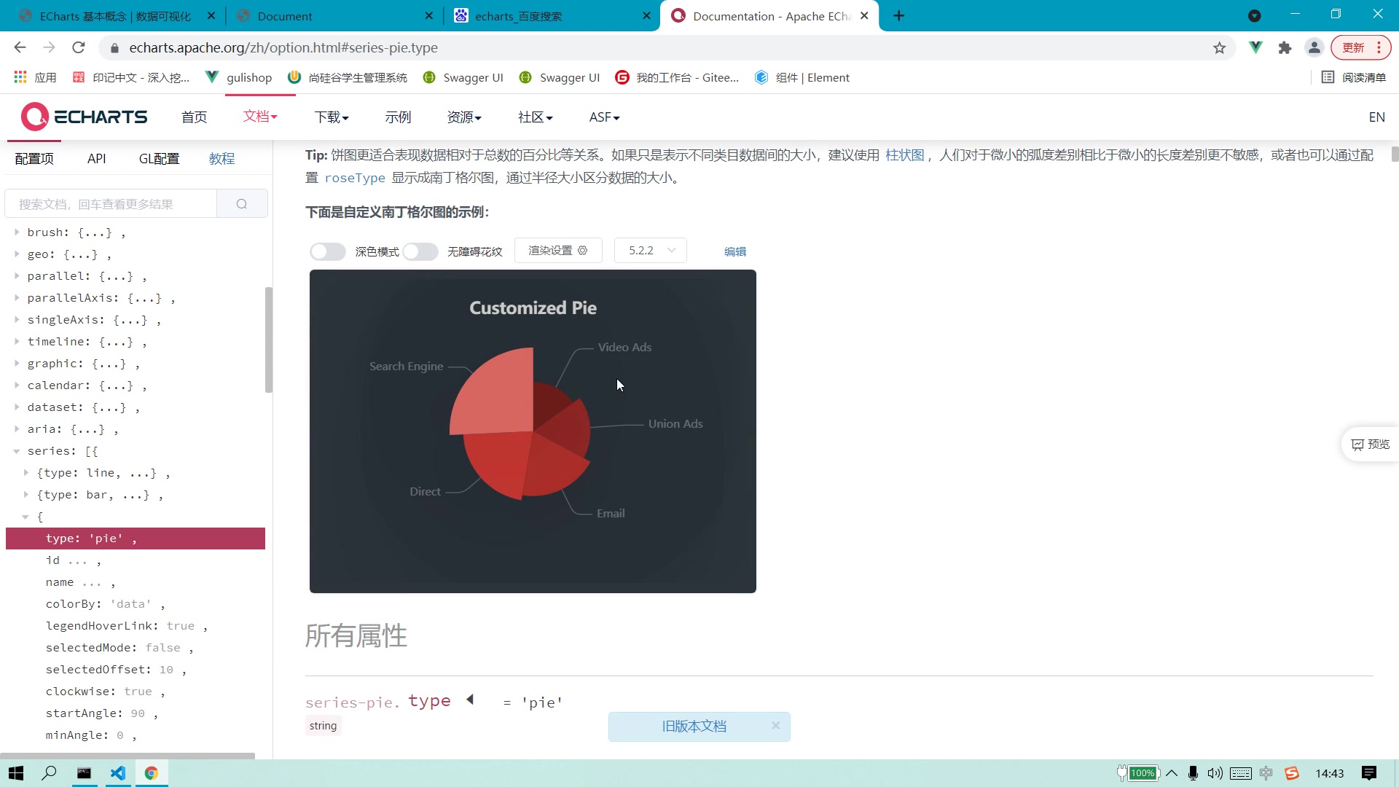The width and height of the screenshot is (1399, 787).
Task: Follow the 柱状图 link in tip text
Action: point(904,155)
